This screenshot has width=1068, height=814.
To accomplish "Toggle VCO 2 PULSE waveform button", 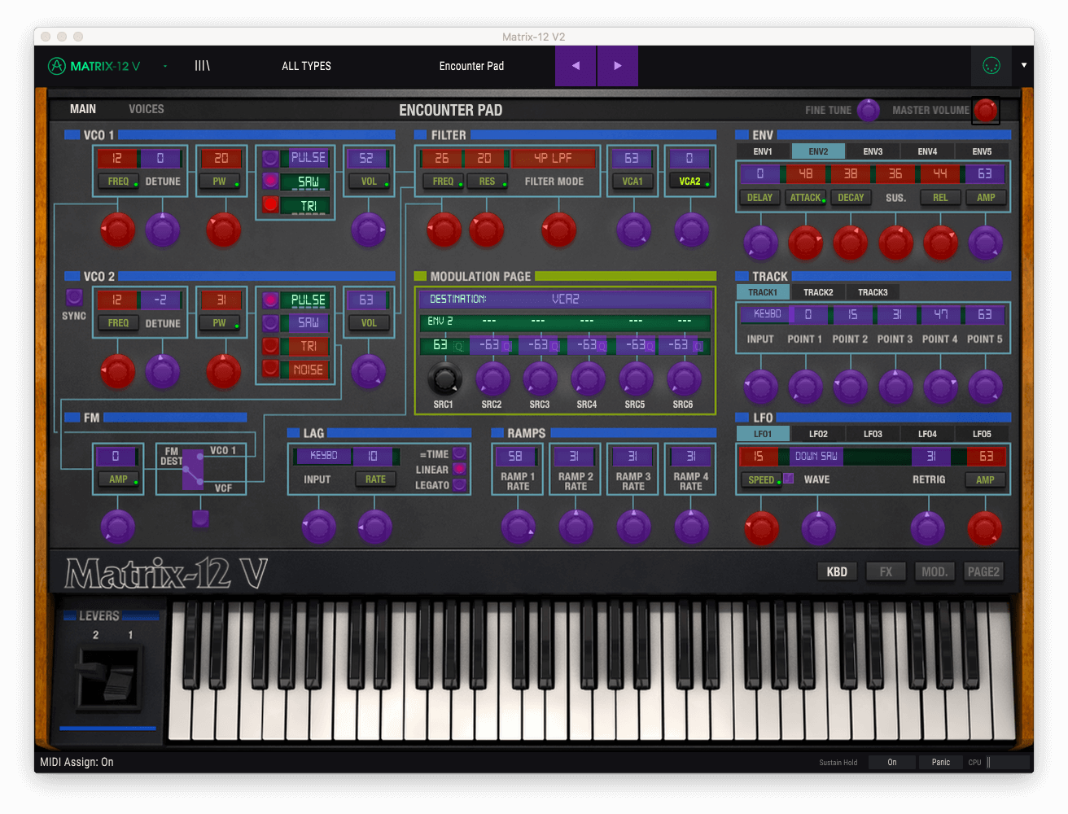I will coord(270,300).
